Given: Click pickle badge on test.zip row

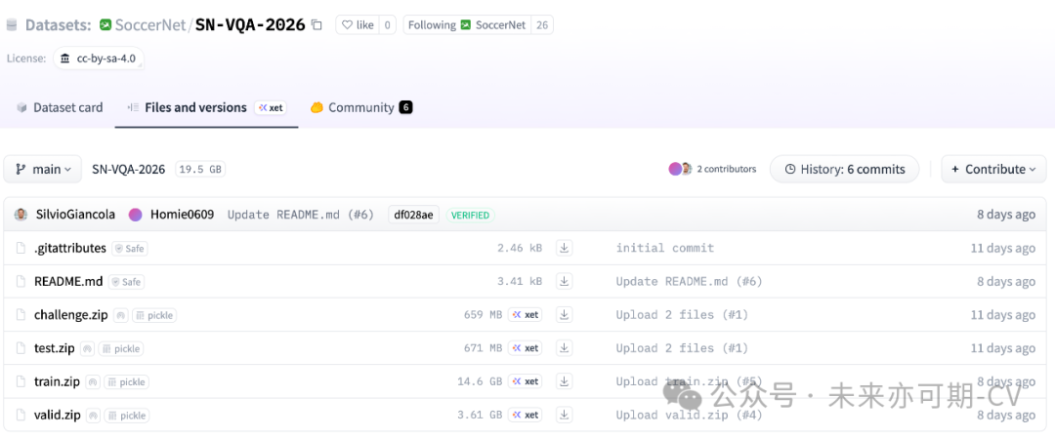Looking at the screenshot, I should point(121,348).
